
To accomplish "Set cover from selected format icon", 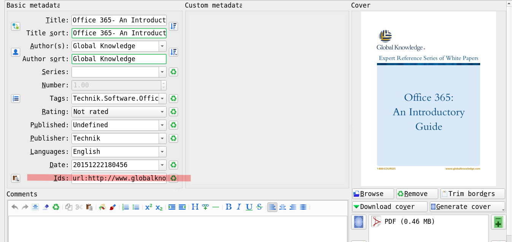I will click(x=359, y=222).
